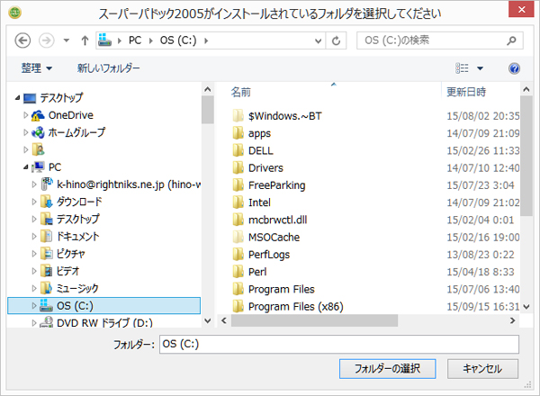This screenshot has height=396, width=540.
Task: Click PC in the address breadcrumb
Action: 135,40
